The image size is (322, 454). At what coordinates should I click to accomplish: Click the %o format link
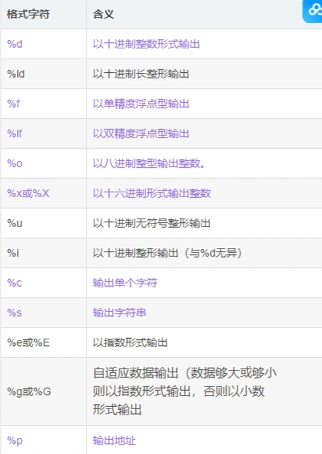[x=15, y=164]
